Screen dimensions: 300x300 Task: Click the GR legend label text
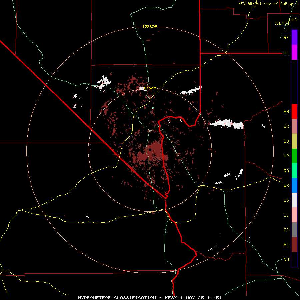click(x=286, y=126)
